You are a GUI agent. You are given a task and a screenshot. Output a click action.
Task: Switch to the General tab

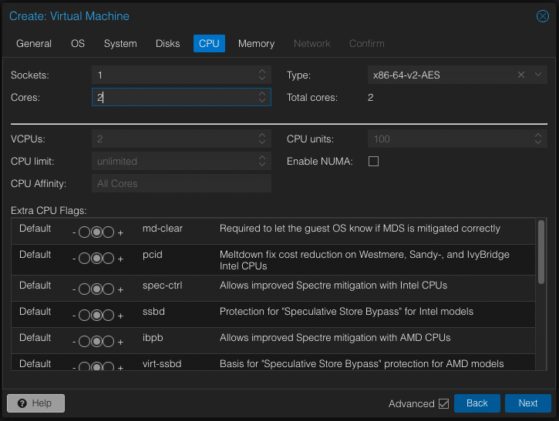click(x=34, y=44)
